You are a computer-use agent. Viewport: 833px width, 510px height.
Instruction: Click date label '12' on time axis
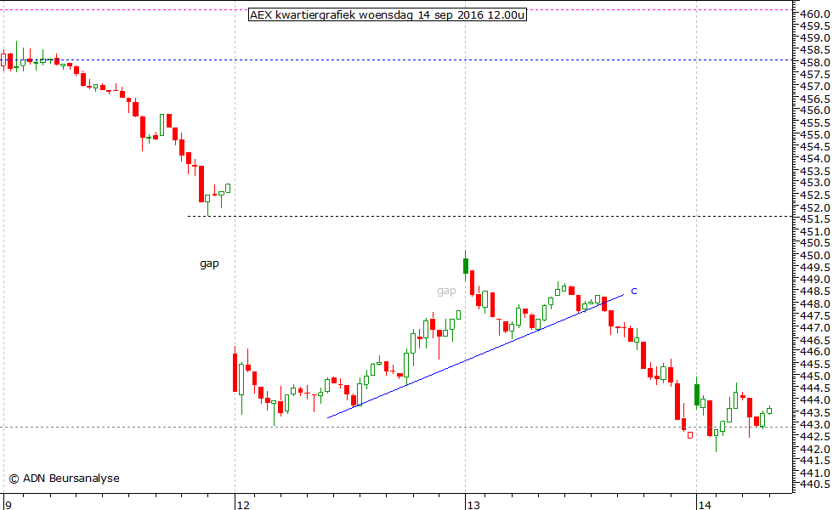click(243, 505)
